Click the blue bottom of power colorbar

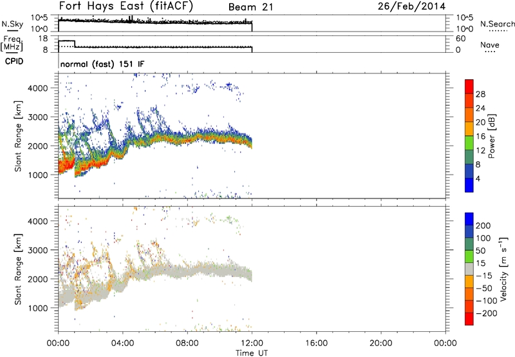469,185
